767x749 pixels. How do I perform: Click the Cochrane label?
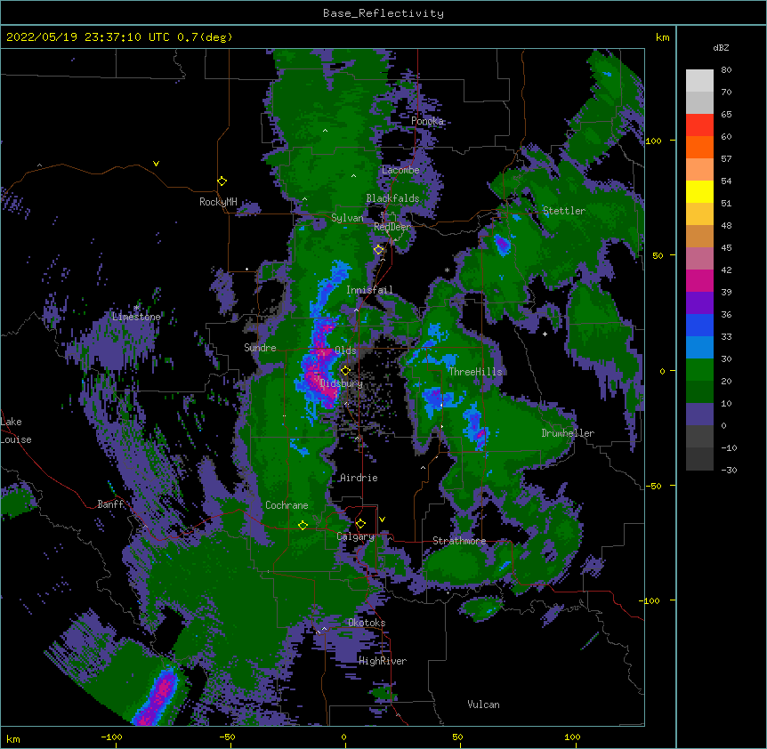pos(287,505)
